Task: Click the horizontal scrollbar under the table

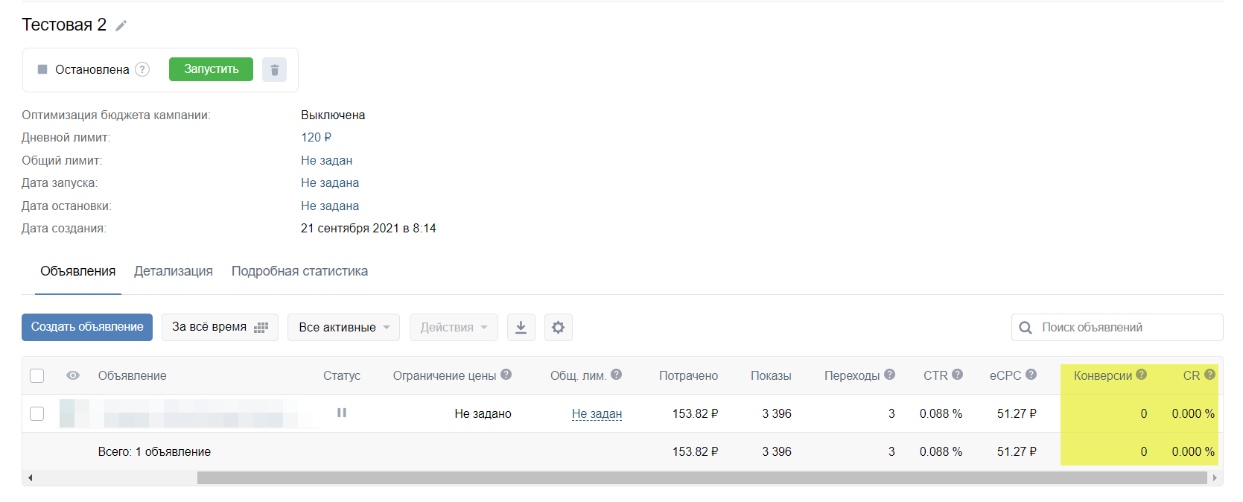Action: coord(701,478)
